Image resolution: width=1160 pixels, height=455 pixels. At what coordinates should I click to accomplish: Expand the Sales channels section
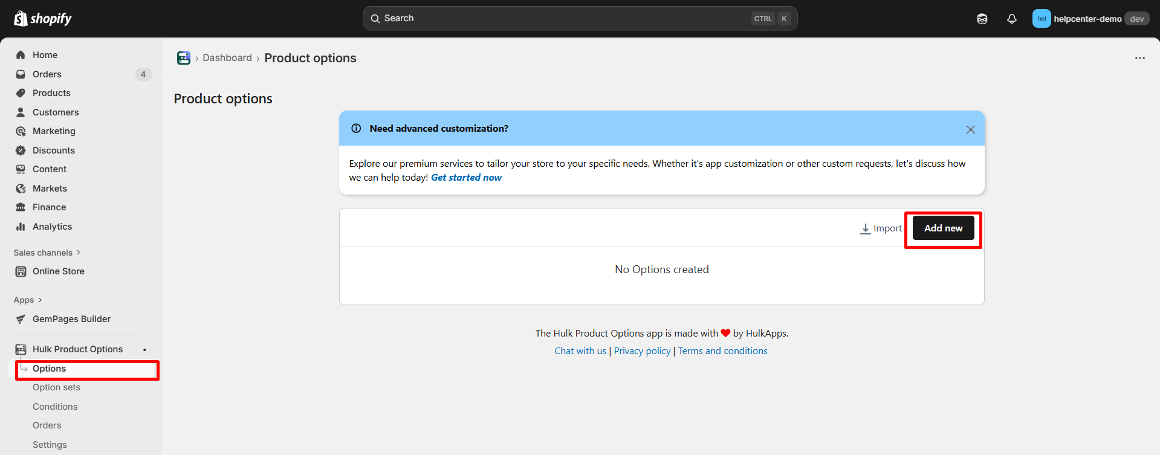[47, 253]
